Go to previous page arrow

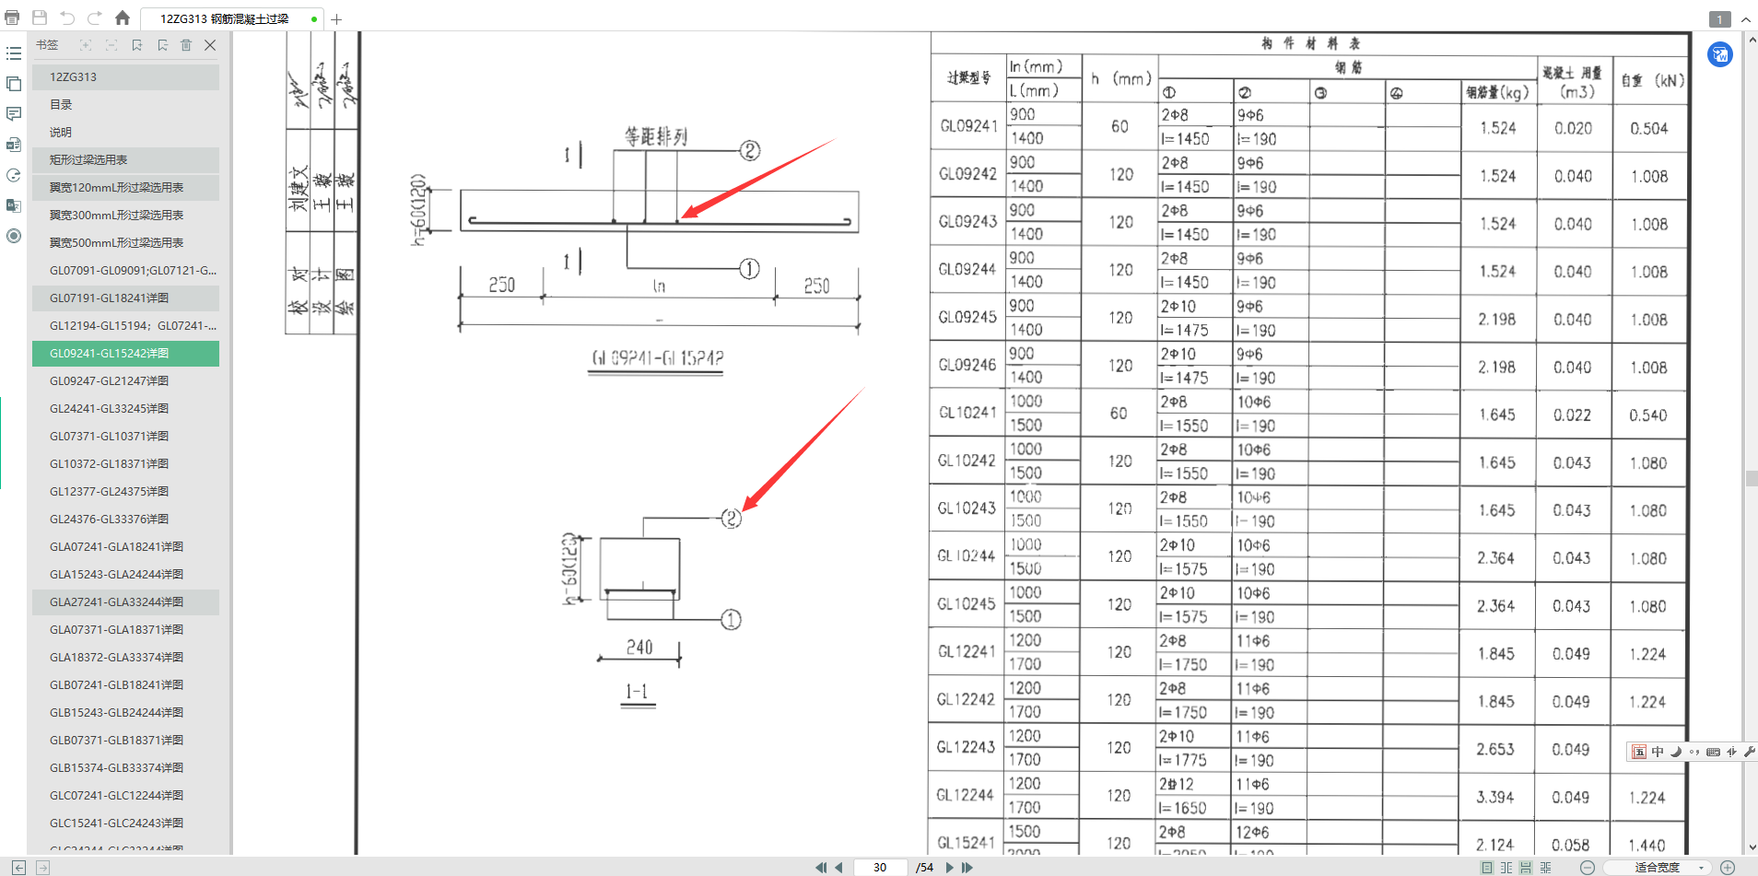pyautogui.click(x=838, y=867)
